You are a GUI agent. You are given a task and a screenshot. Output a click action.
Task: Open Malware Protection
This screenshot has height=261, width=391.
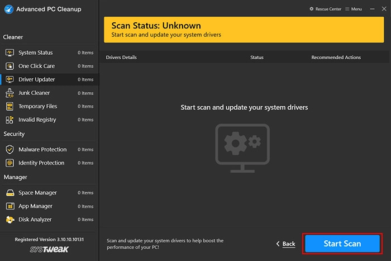tap(49, 149)
